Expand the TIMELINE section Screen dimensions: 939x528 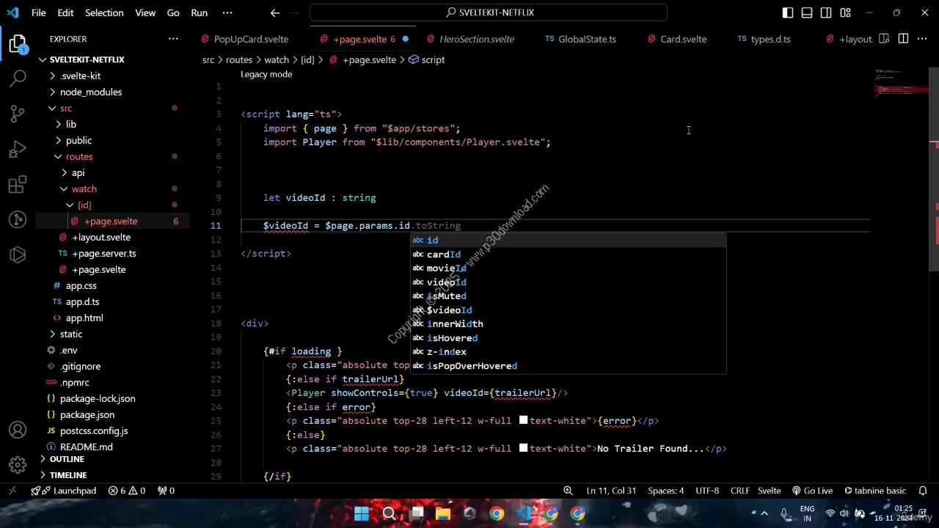(x=68, y=475)
